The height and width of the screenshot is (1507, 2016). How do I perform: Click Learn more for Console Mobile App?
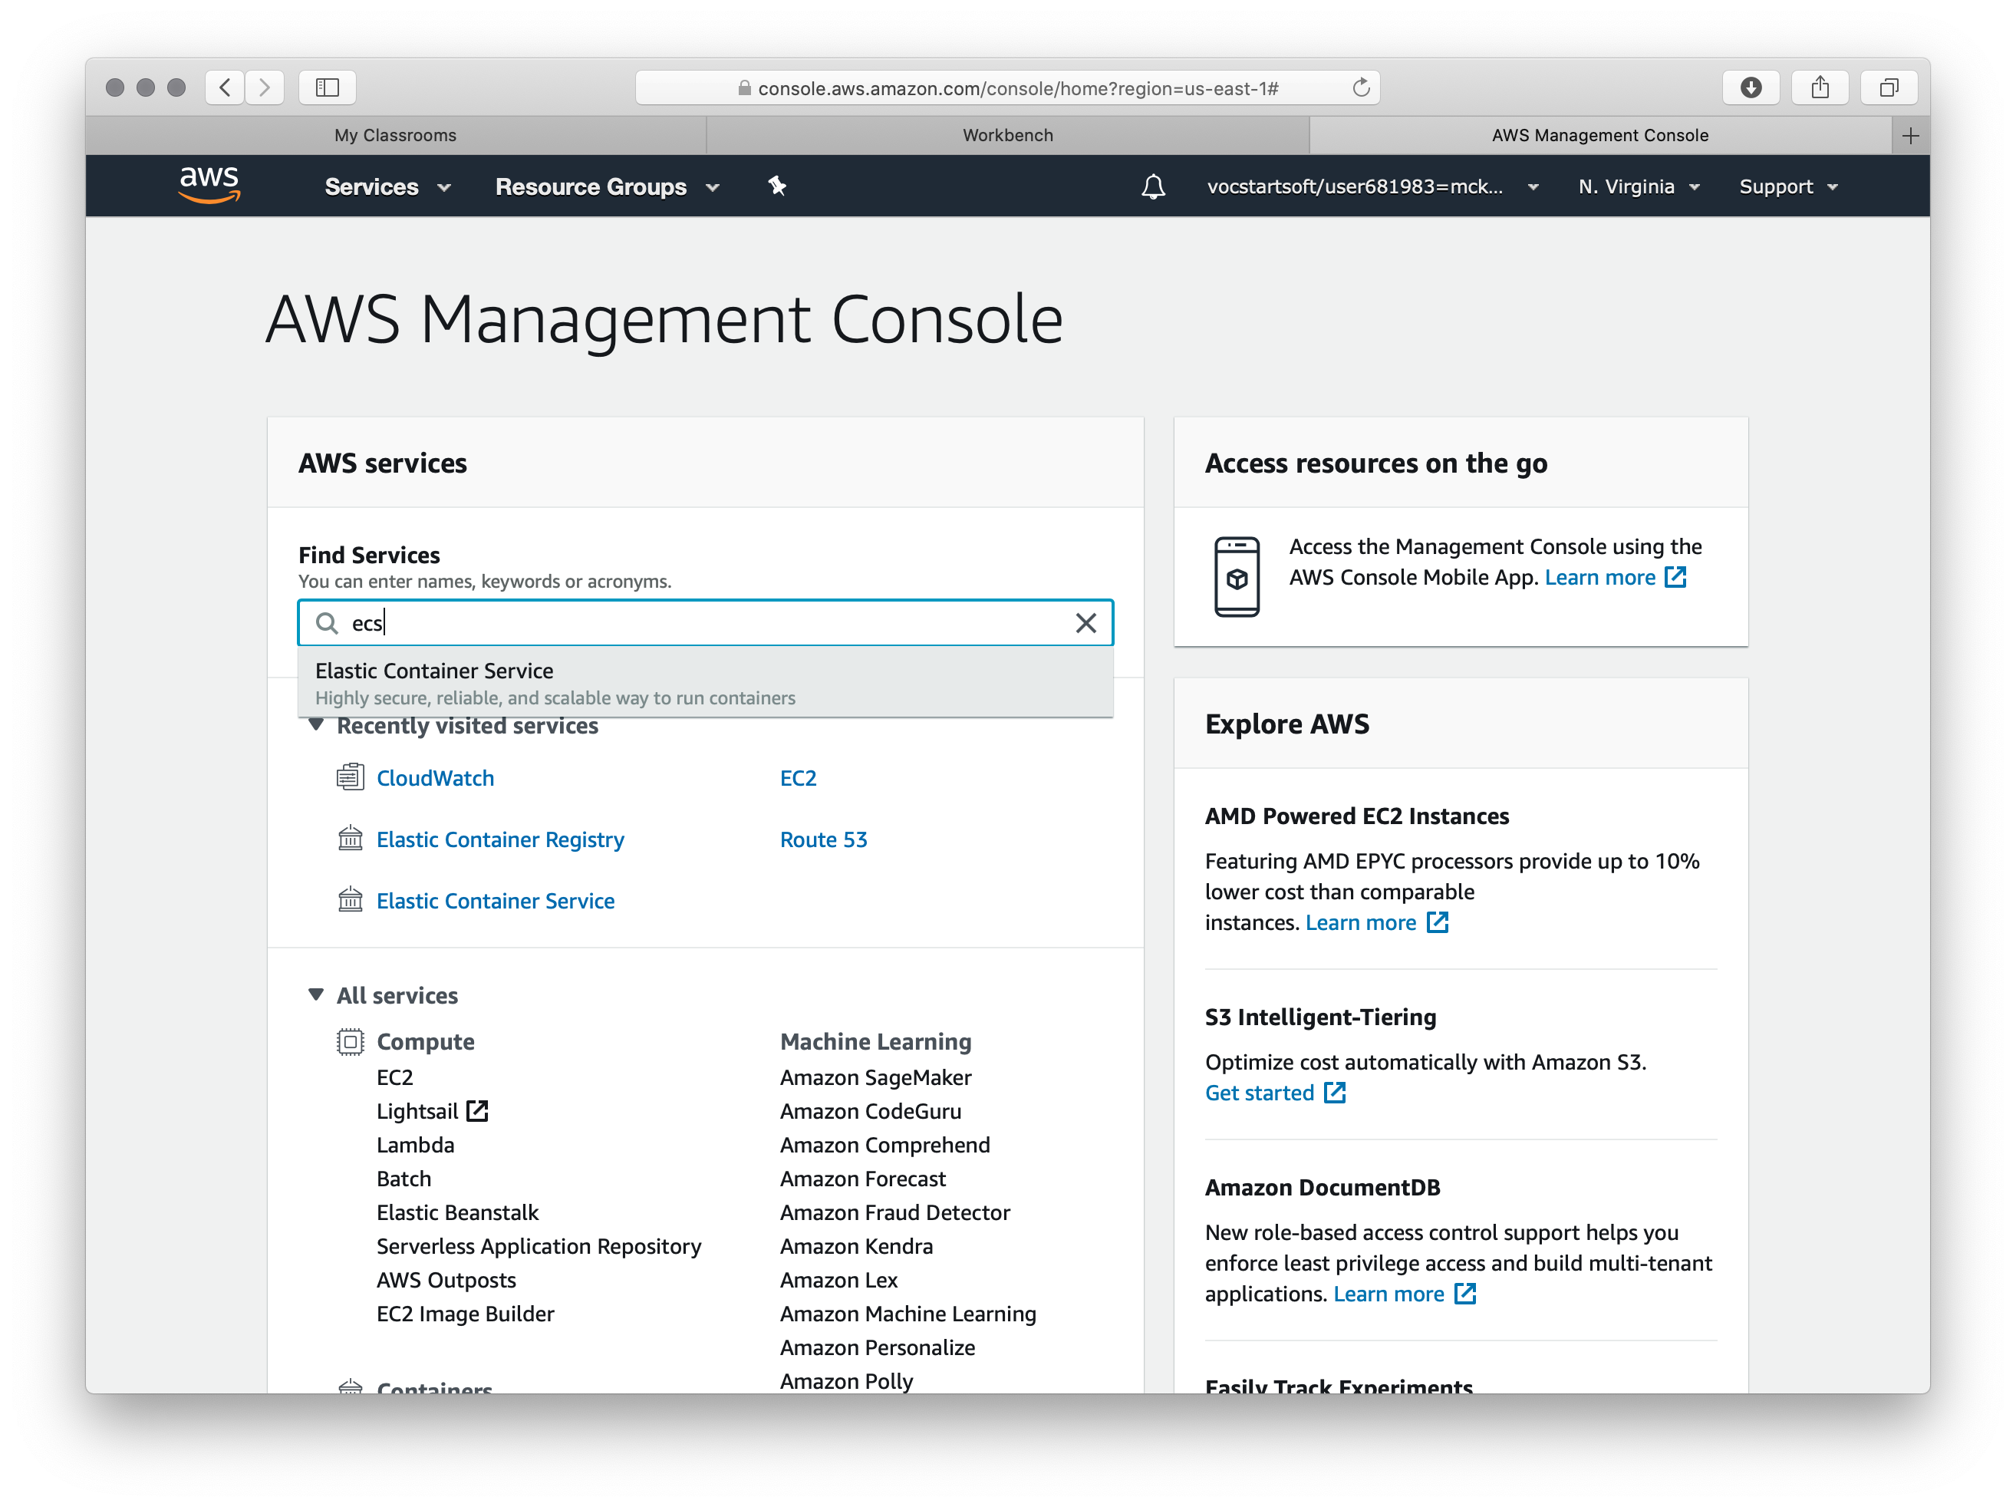(x=1600, y=577)
